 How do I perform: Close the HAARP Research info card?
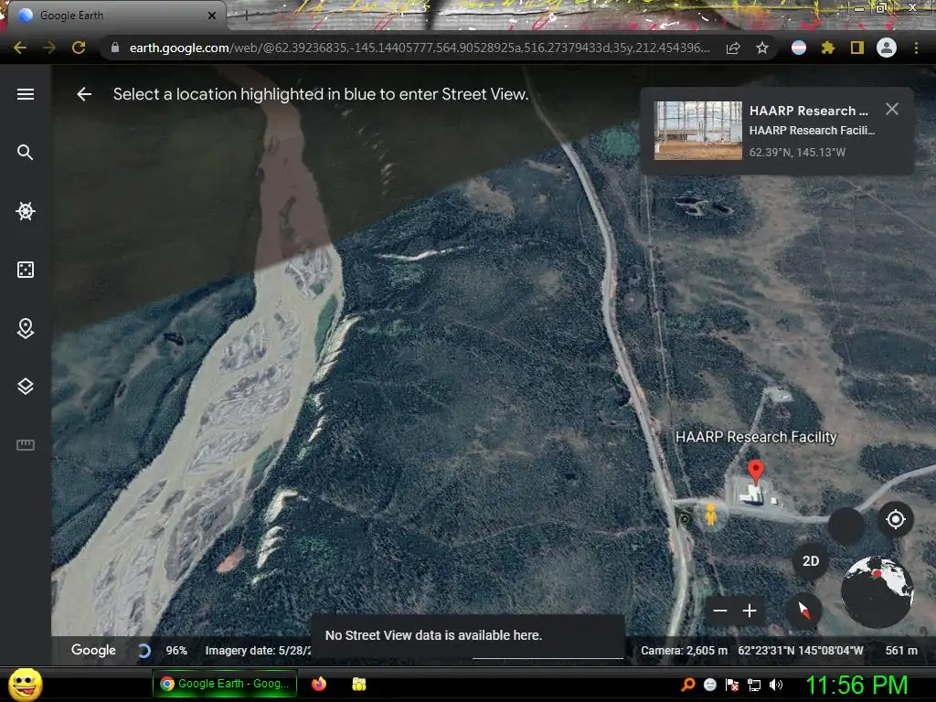point(892,109)
